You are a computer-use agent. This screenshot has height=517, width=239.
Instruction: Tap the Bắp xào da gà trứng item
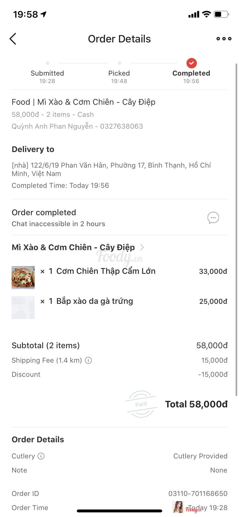pyautogui.click(x=94, y=301)
